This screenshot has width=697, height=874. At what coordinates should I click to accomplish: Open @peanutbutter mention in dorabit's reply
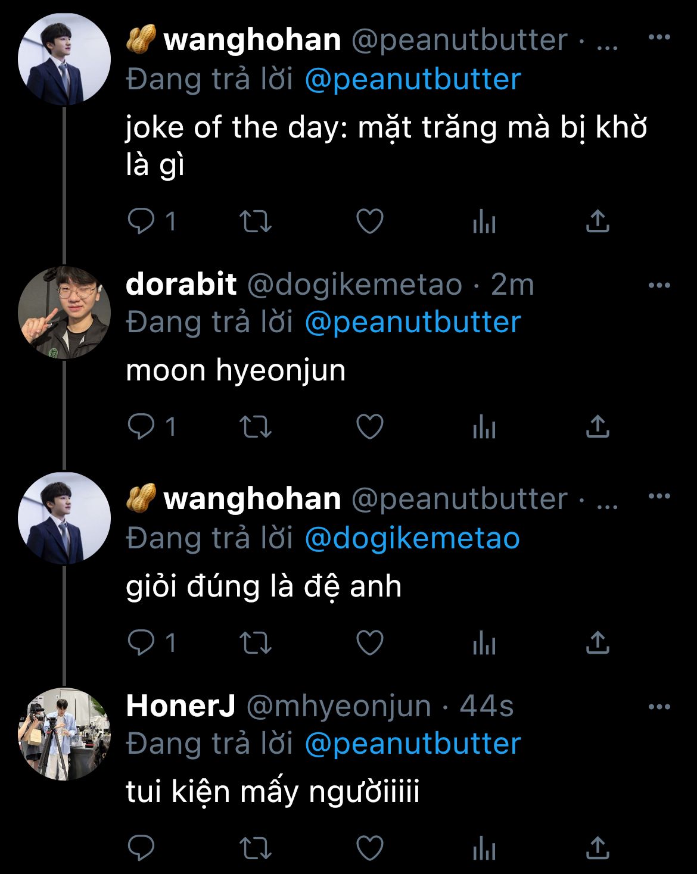tap(413, 322)
